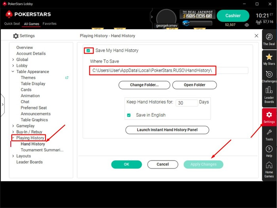The width and height of the screenshot is (277, 208).
Task: Expand the Buy-In / Rebuy node
Action: [13, 132]
